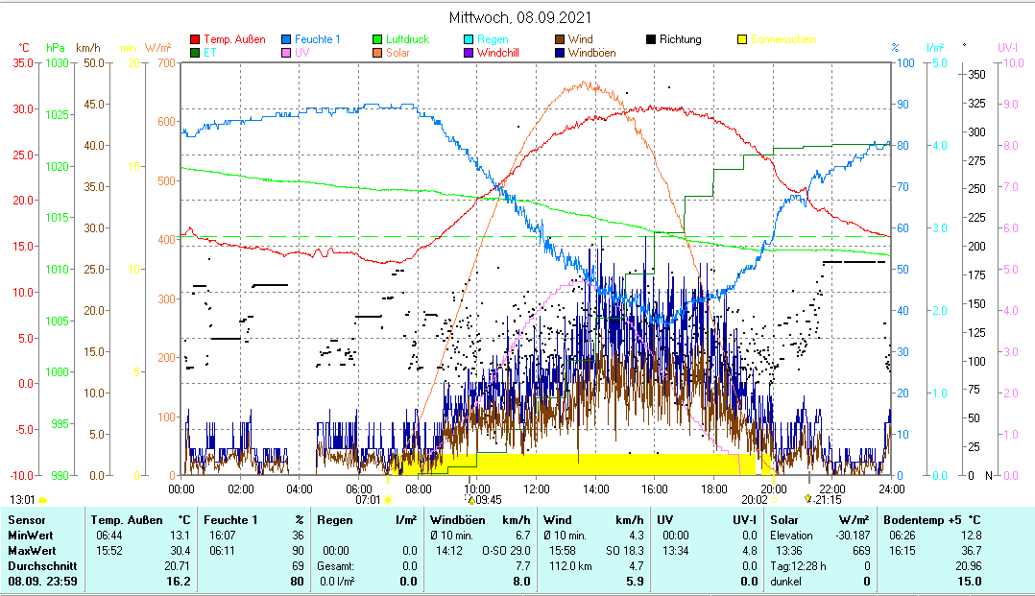Click the purple Windchill legend square
Screen dimensions: 1035x596
[x=468, y=53]
